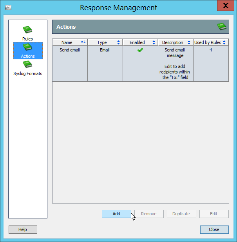Sort by the Enabled column header
Image resolution: width=237 pixels, height=242 pixels.
pyautogui.click(x=137, y=42)
